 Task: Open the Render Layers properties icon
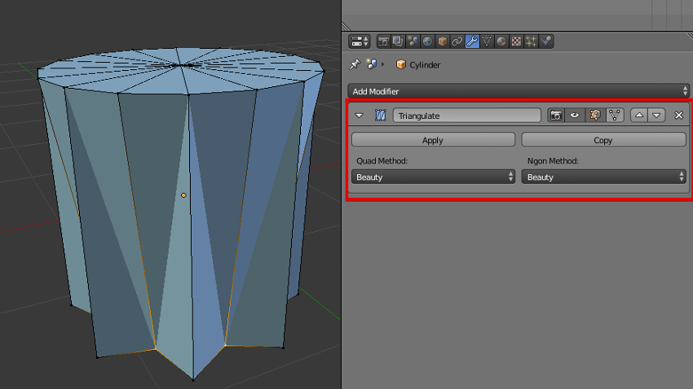(398, 41)
